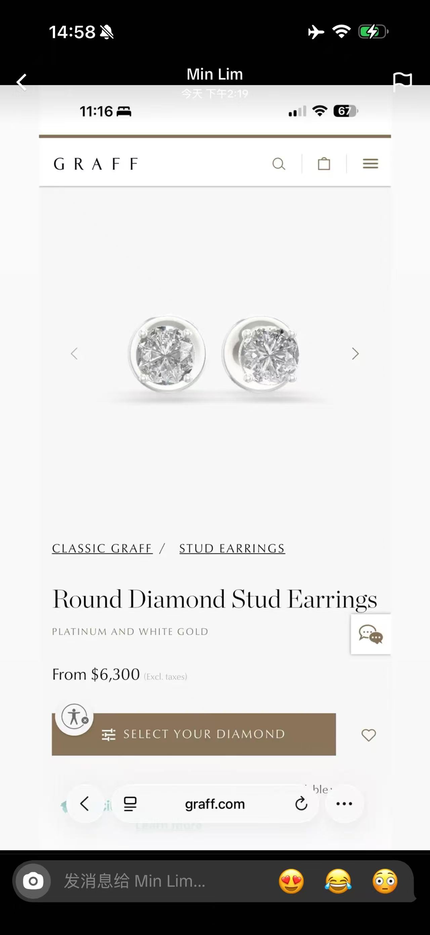This screenshot has height=935, width=430.
Task: Reload the page with refresh icon
Action: tap(301, 804)
